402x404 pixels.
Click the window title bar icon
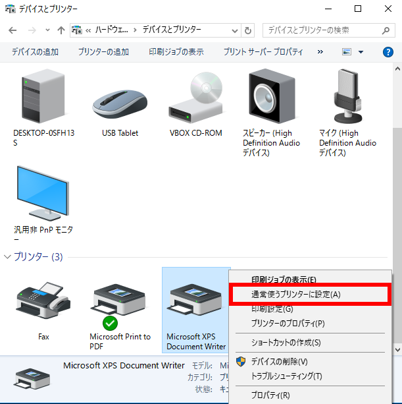click(11, 9)
